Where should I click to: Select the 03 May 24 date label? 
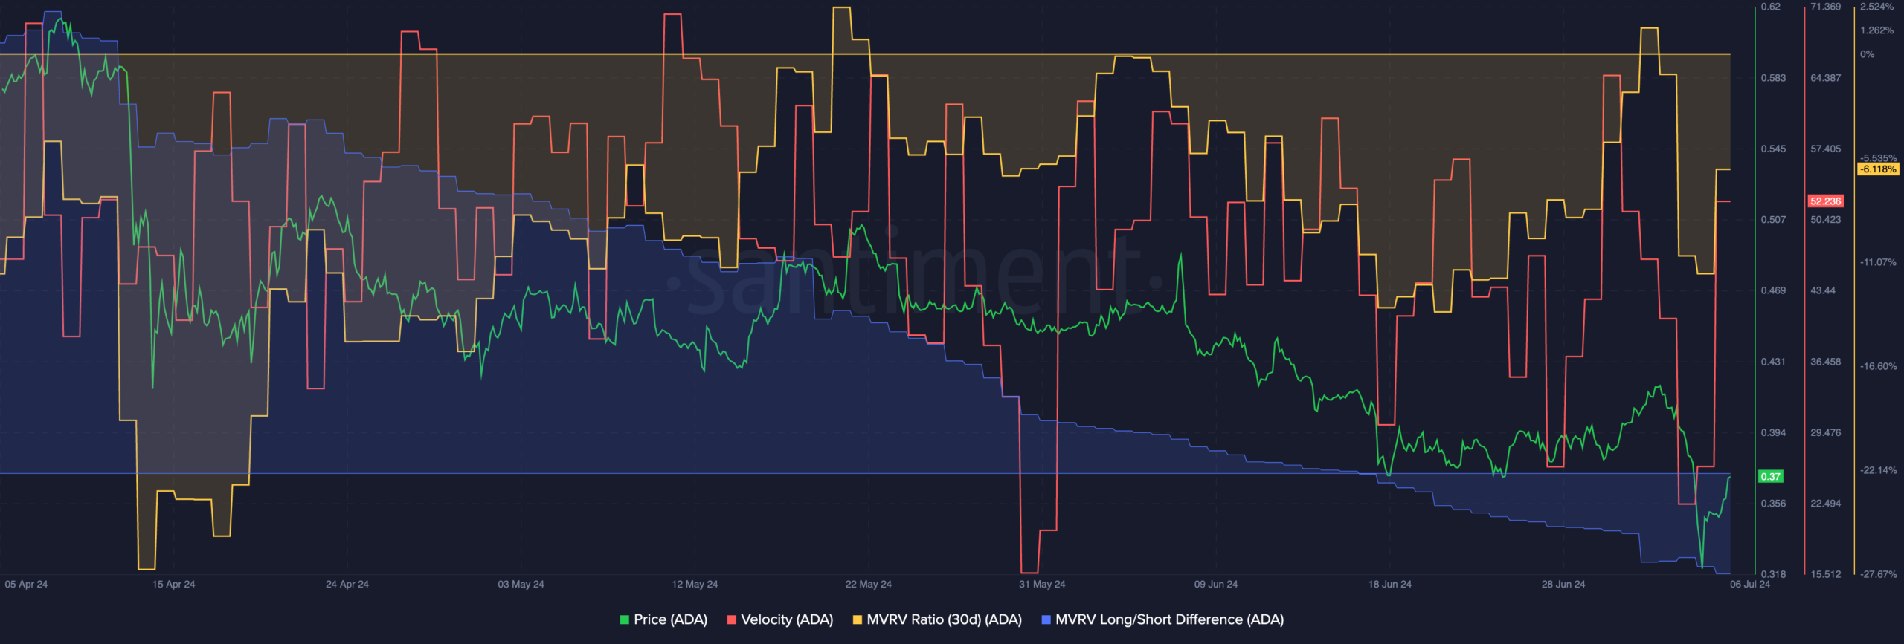click(521, 584)
